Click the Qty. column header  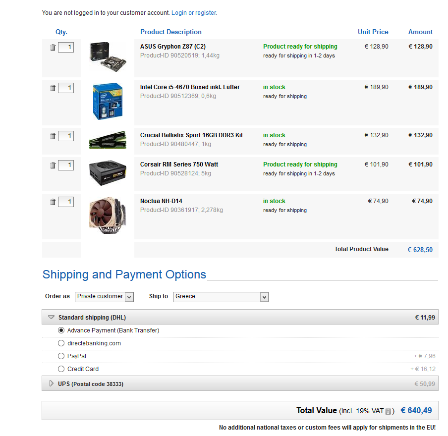click(61, 32)
